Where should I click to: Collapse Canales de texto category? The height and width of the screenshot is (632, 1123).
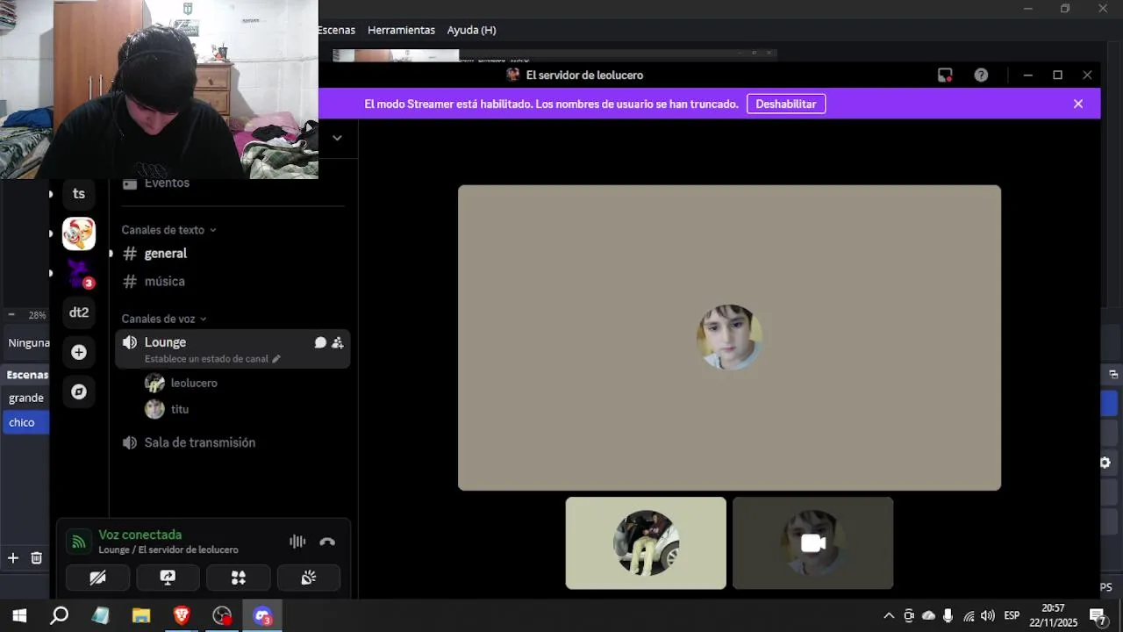pyautogui.click(x=168, y=230)
